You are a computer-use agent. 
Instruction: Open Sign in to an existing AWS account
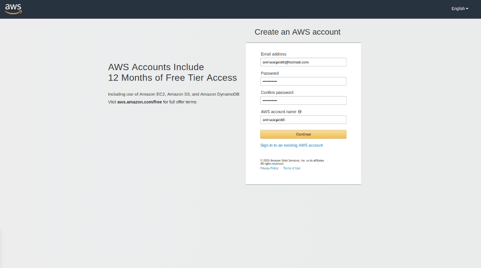[x=292, y=145]
